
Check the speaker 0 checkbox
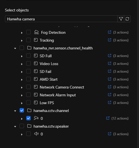[x=28, y=134]
